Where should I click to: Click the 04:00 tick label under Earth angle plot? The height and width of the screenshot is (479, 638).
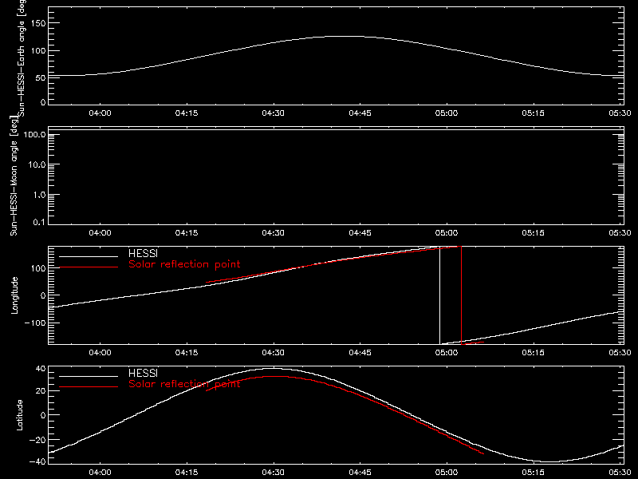click(100, 113)
